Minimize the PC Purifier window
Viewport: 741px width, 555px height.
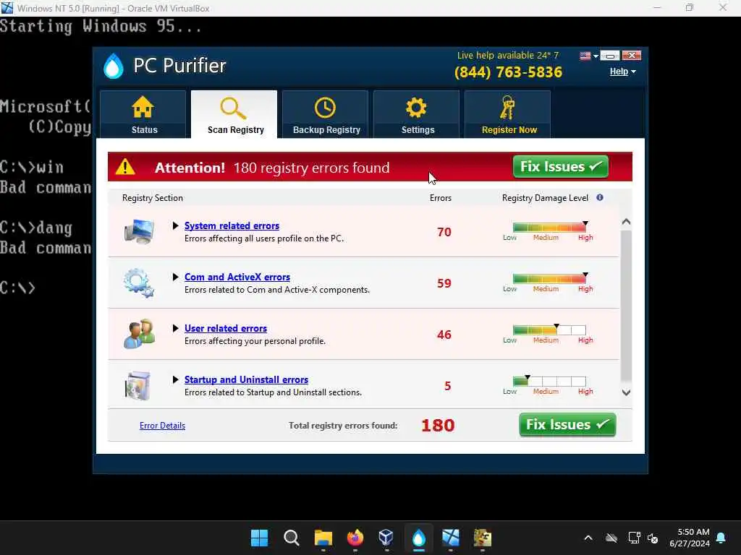609,56
